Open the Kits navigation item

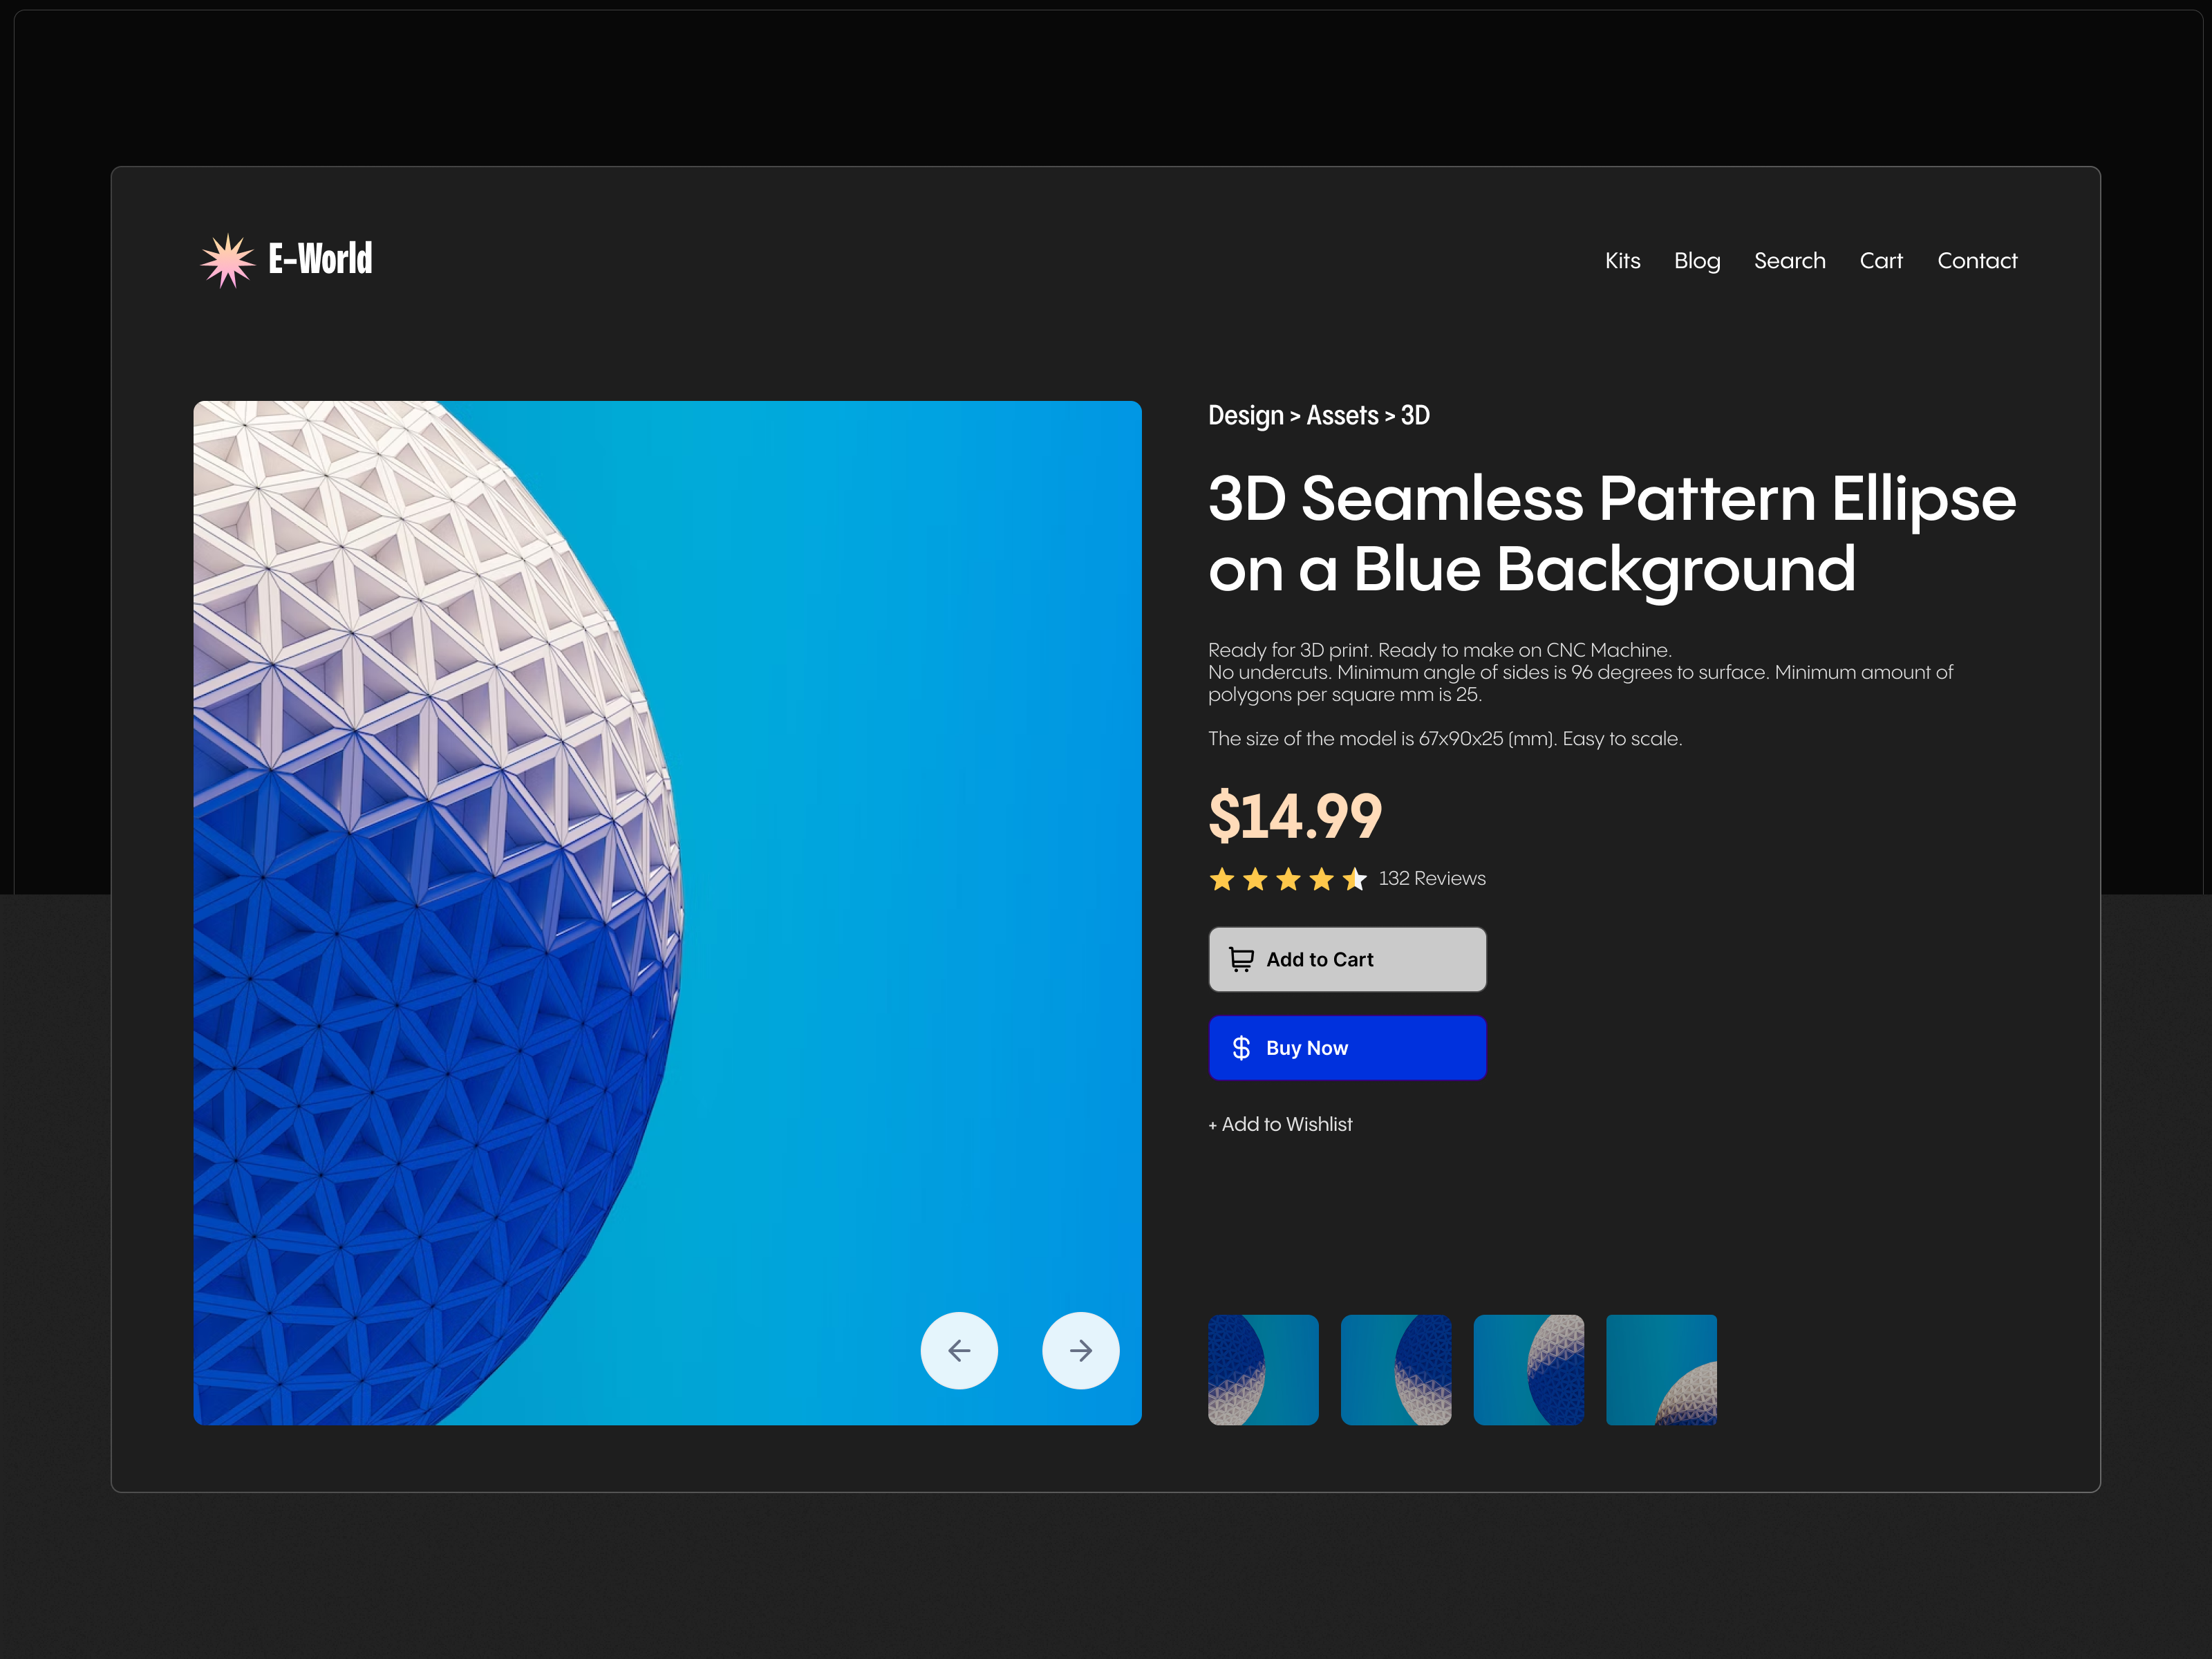point(1622,261)
